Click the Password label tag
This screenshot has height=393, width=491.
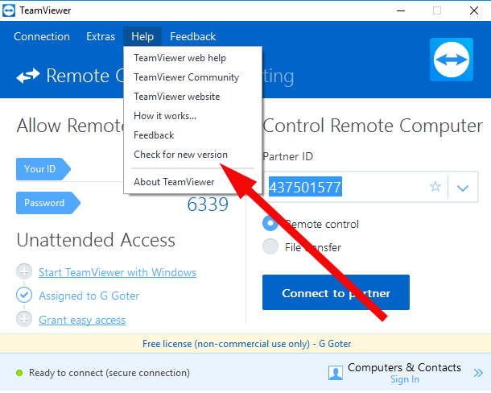pos(48,203)
